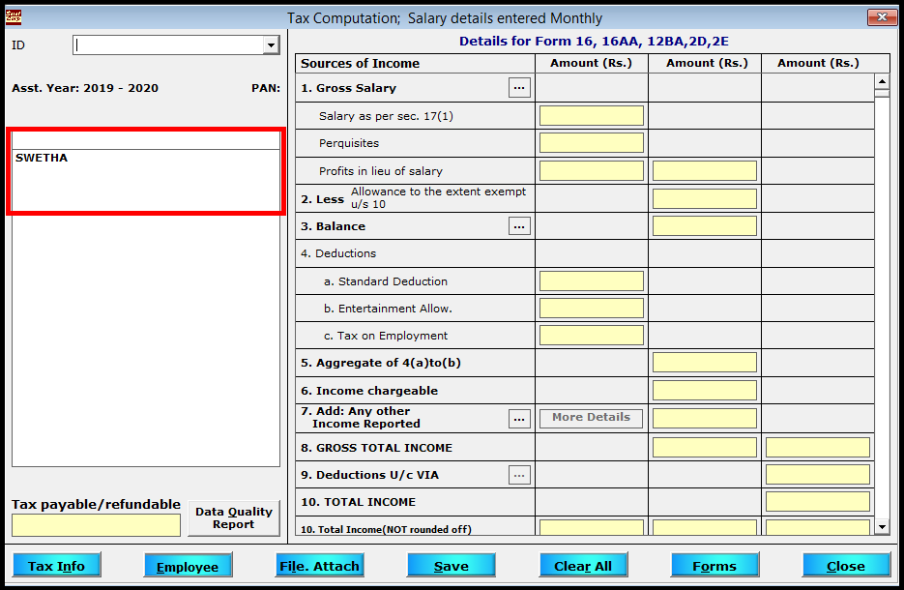Click the 10. TOTAL INCOME label
This screenshot has width=904, height=590.
click(x=358, y=502)
